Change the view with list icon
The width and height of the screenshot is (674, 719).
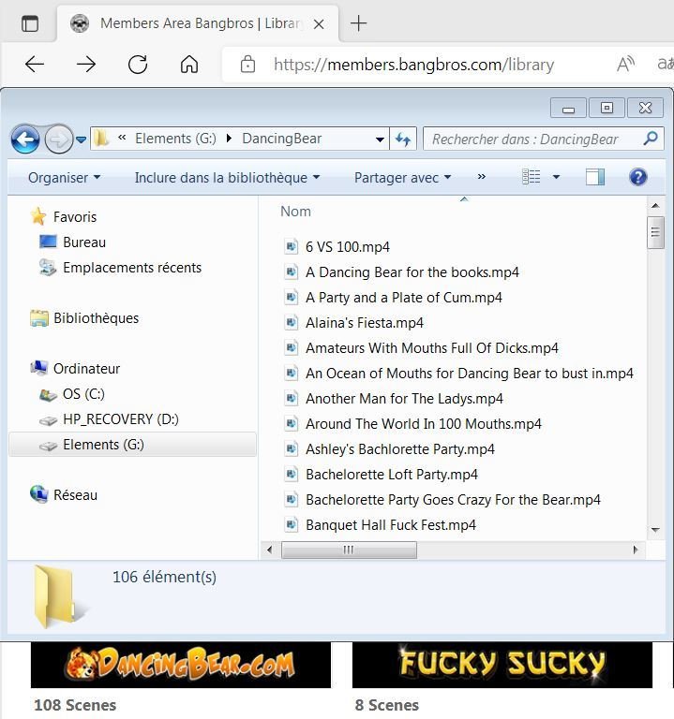coord(532,177)
